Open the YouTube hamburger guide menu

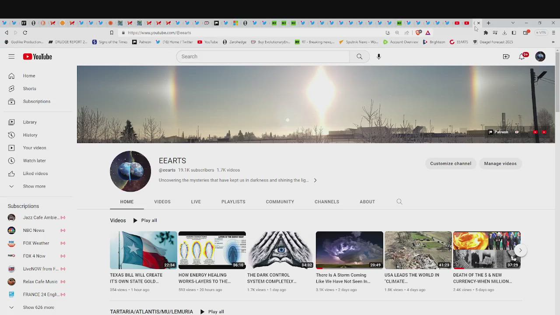pos(11,56)
